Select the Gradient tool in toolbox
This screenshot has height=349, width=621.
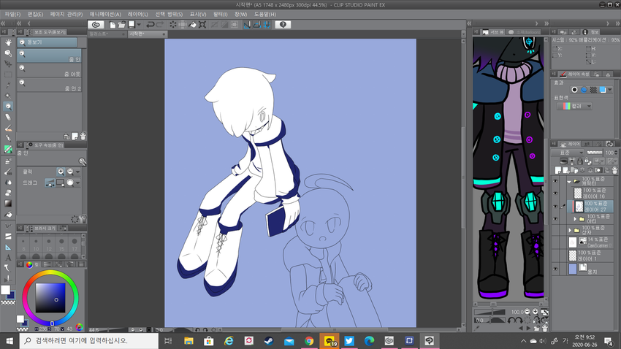8,204
